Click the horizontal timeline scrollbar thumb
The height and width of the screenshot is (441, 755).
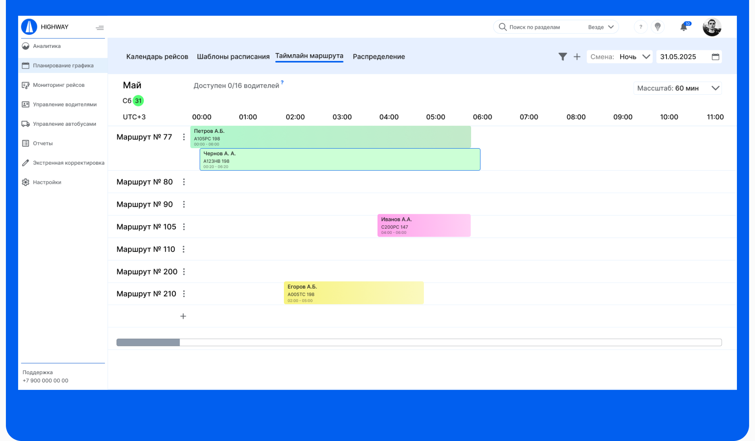(148, 342)
